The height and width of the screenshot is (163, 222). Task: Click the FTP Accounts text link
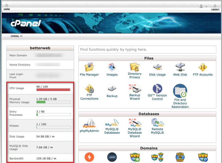203,75
